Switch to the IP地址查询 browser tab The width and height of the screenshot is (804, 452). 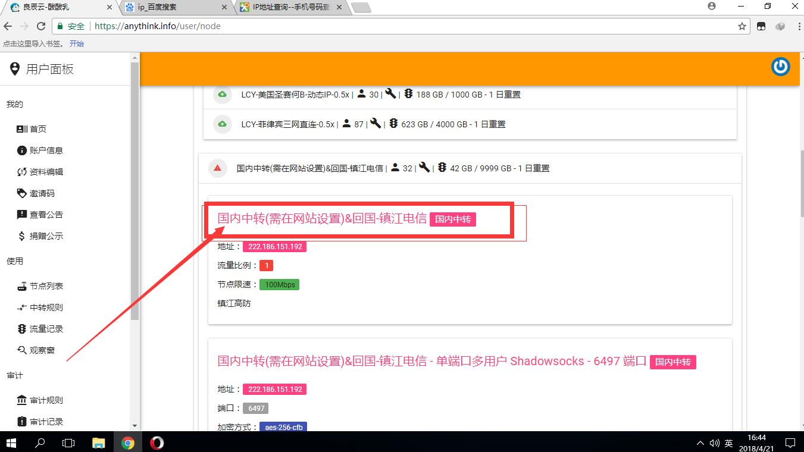[290, 7]
